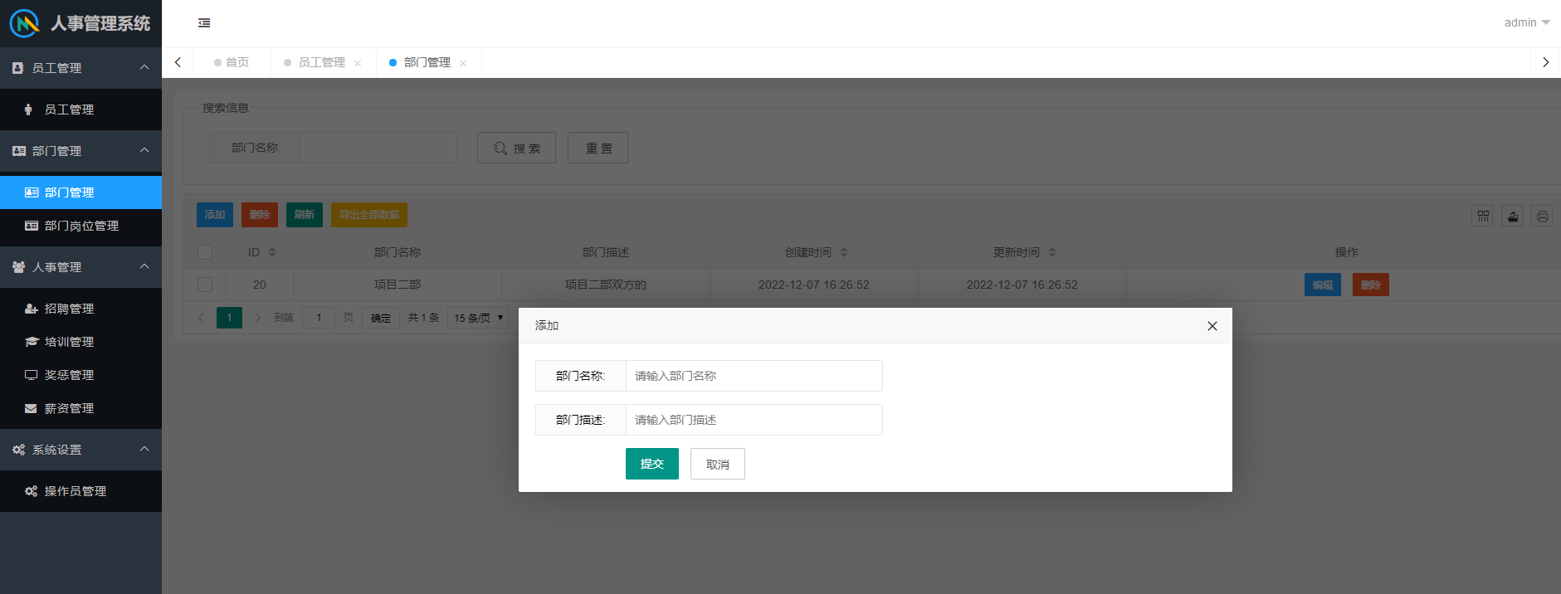Screen dimensions: 1561x594
Task: Select 部门管理 submenu item
Action: point(80,192)
